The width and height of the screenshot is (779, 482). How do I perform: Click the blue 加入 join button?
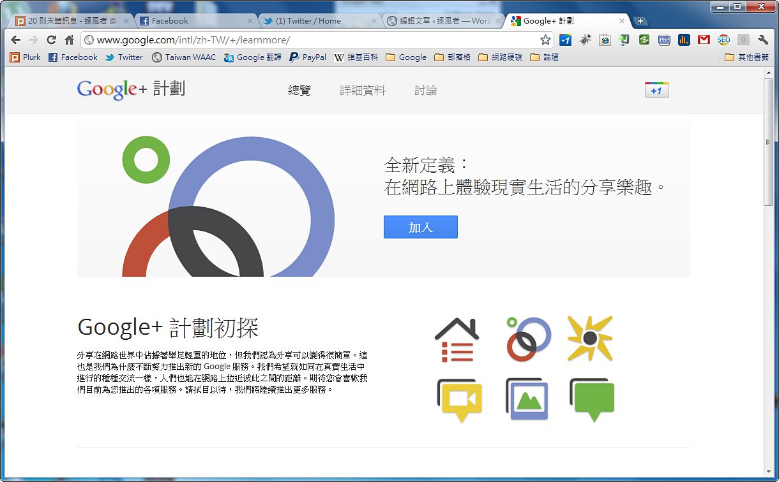(420, 227)
